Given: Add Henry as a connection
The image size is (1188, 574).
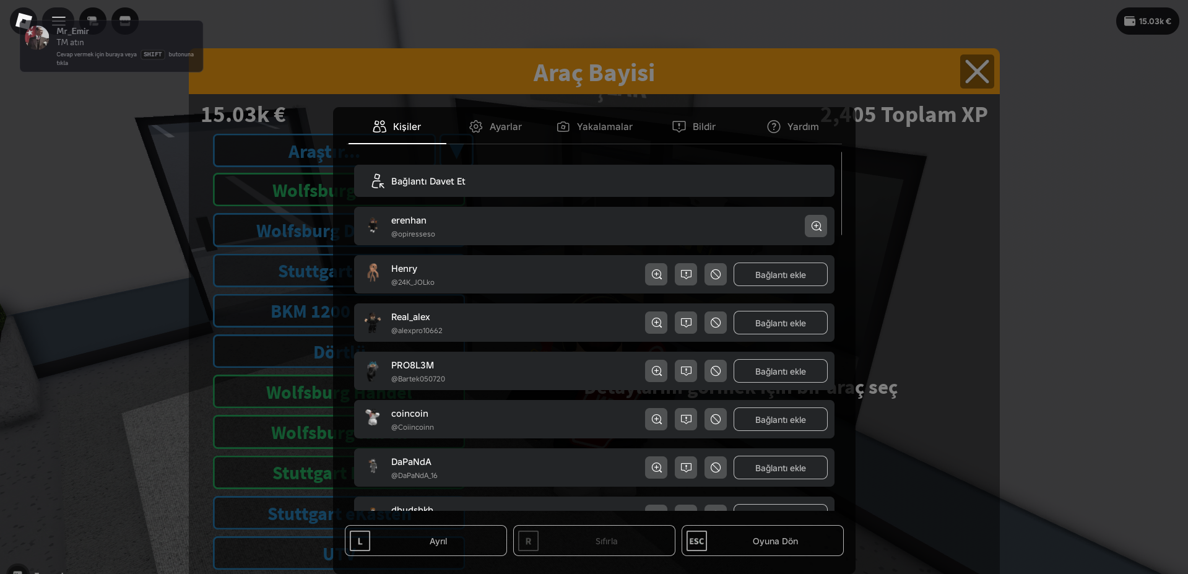Looking at the screenshot, I should 781,274.
